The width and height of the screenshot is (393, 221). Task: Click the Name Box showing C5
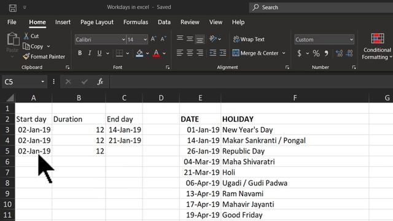click(x=25, y=82)
